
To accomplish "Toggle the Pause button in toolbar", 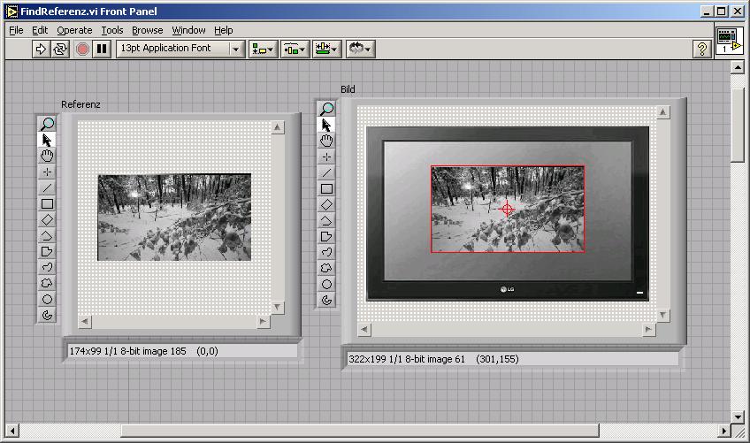I will 102,50.
